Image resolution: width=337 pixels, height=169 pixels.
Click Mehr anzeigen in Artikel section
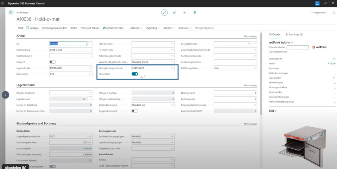click(250, 36)
